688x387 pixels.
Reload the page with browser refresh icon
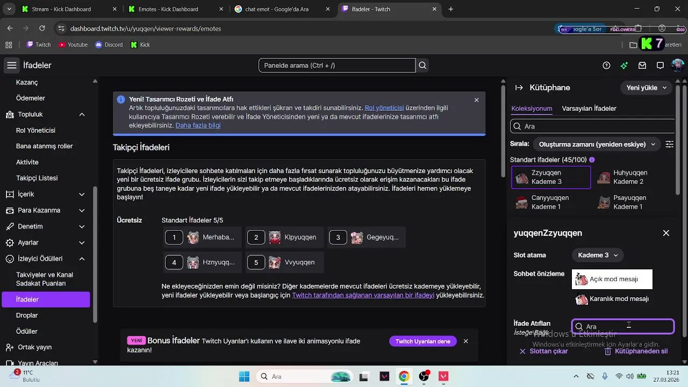coord(42,28)
